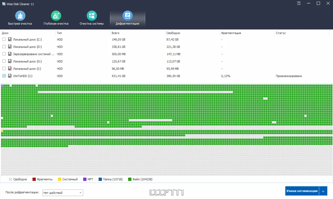Screen dimensions: 333x199
Task: Click the disk icon for Локальный диск (I:)
Action: [10, 69]
